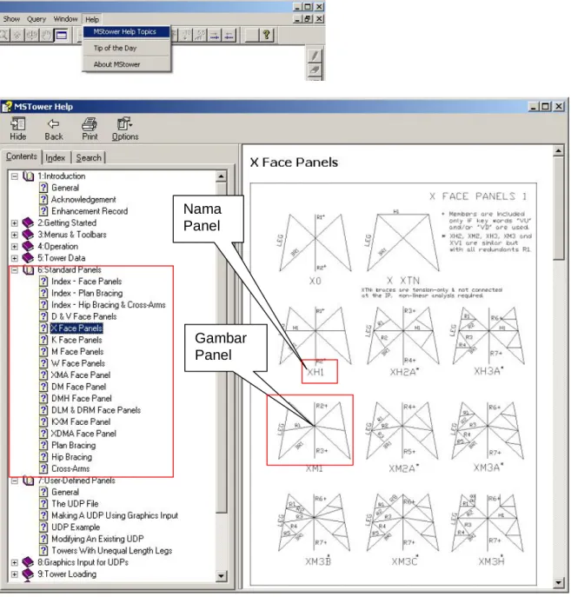Click the open book icon of 1:Introduction
This screenshot has width=571, height=597.
(x=28, y=176)
